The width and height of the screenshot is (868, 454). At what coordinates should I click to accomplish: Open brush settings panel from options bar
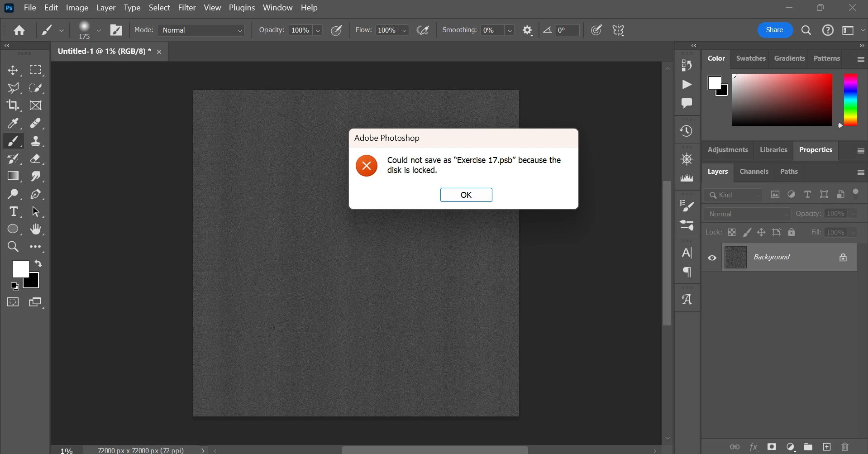pos(116,30)
